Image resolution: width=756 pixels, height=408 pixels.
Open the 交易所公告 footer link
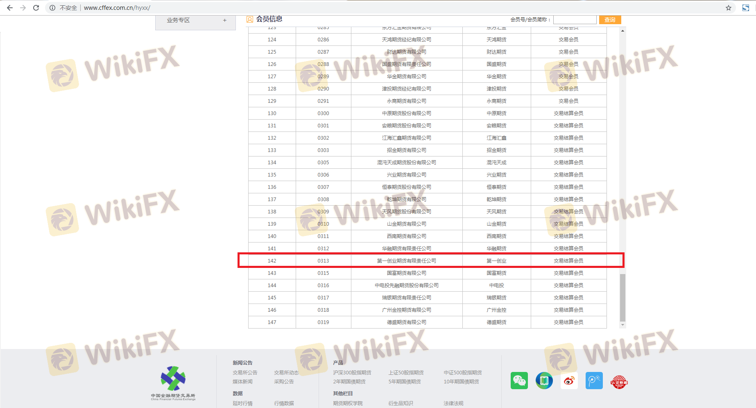(245, 372)
